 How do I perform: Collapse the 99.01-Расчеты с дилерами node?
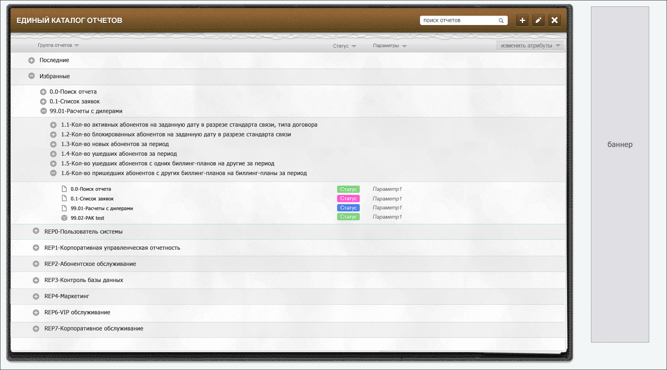click(x=43, y=111)
